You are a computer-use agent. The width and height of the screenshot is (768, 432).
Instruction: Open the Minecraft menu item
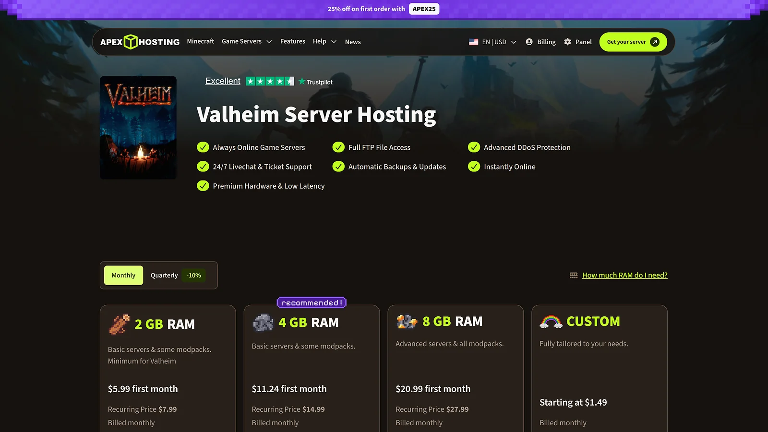coord(200,41)
